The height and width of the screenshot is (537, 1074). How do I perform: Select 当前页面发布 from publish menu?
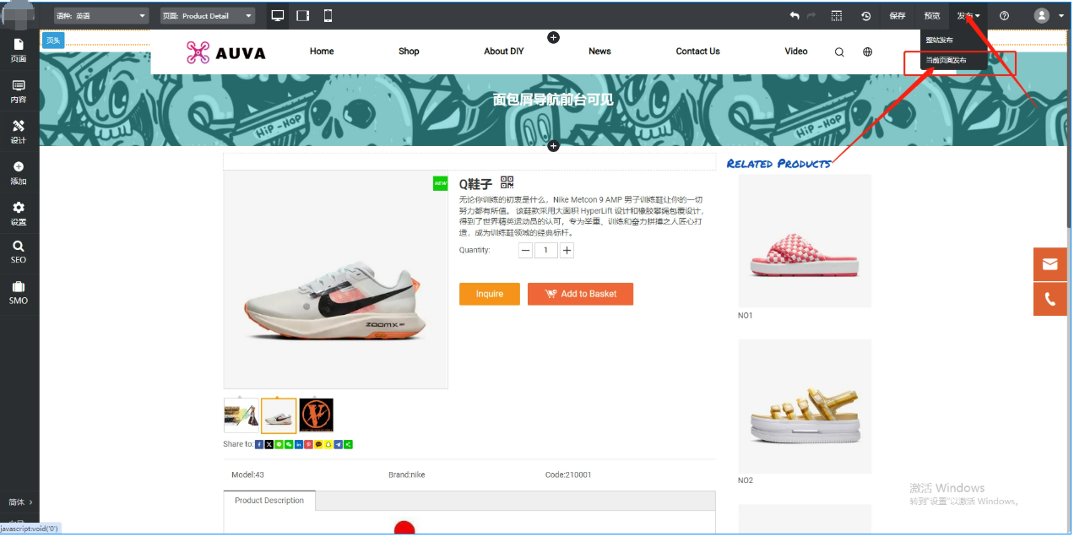[x=947, y=61]
